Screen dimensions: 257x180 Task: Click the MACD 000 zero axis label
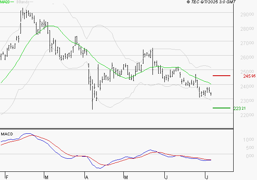[x=250, y=156]
